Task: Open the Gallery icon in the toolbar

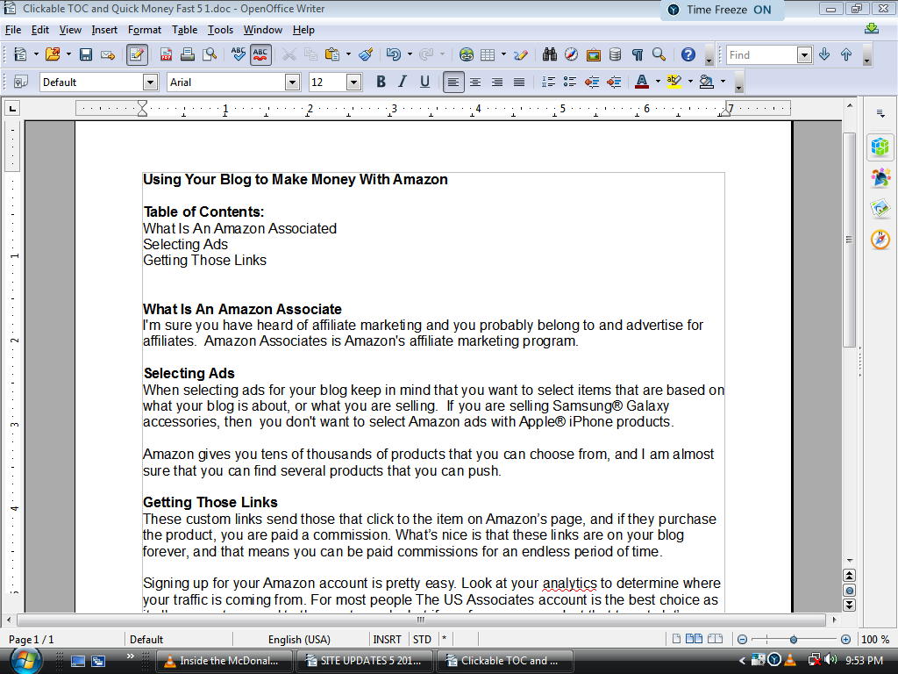Action: tap(594, 54)
